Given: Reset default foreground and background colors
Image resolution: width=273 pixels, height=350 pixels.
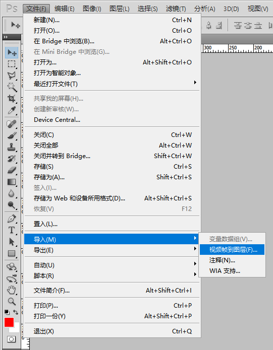Looking at the screenshot, I should [7, 312].
